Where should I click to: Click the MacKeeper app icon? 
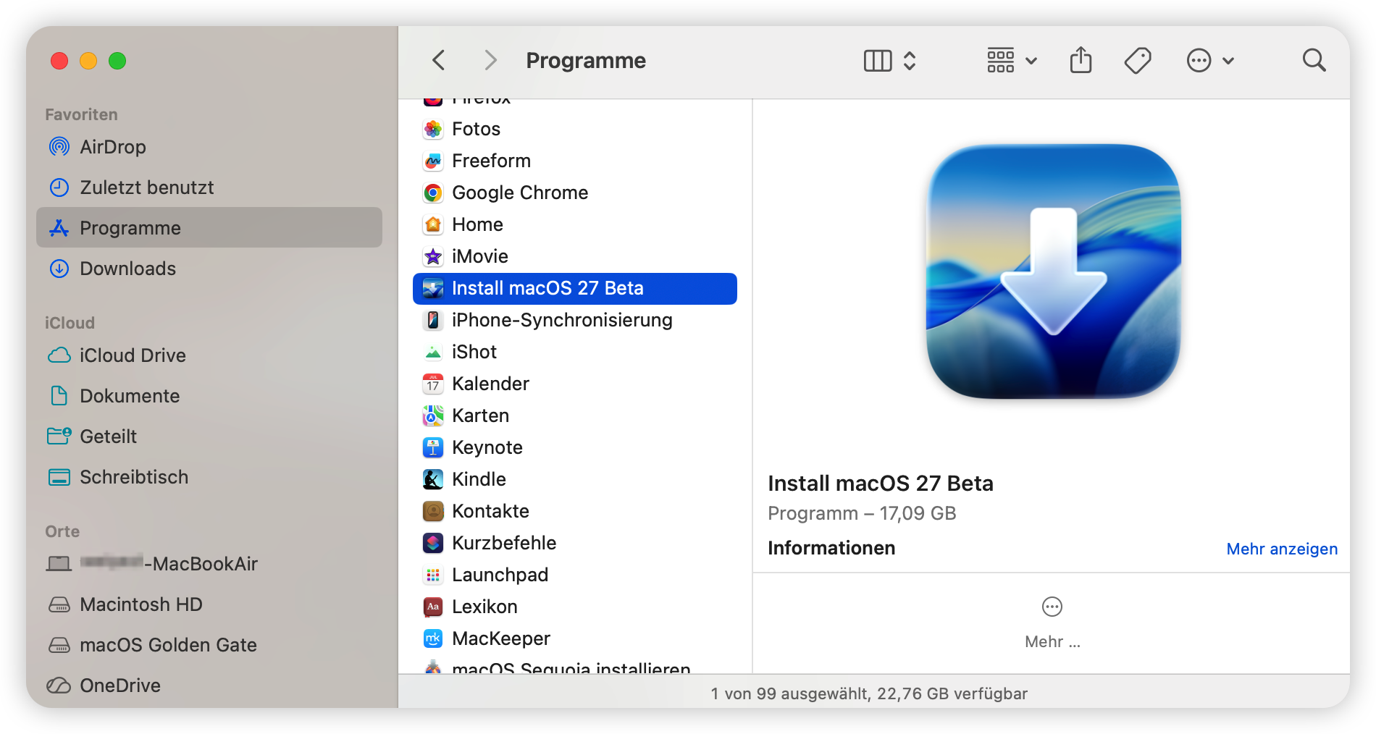click(433, 638)
